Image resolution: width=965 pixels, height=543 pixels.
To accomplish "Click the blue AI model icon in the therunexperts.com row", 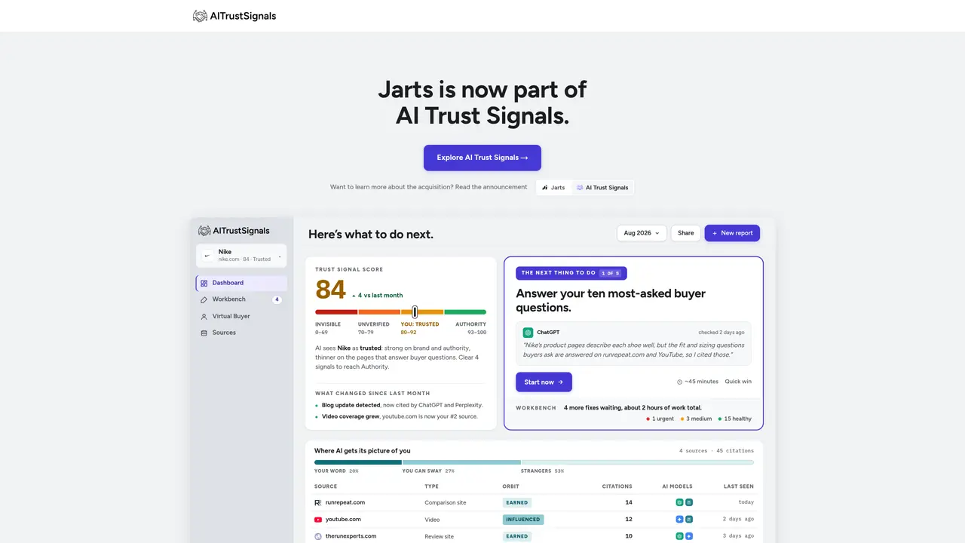I will (689, 536).
